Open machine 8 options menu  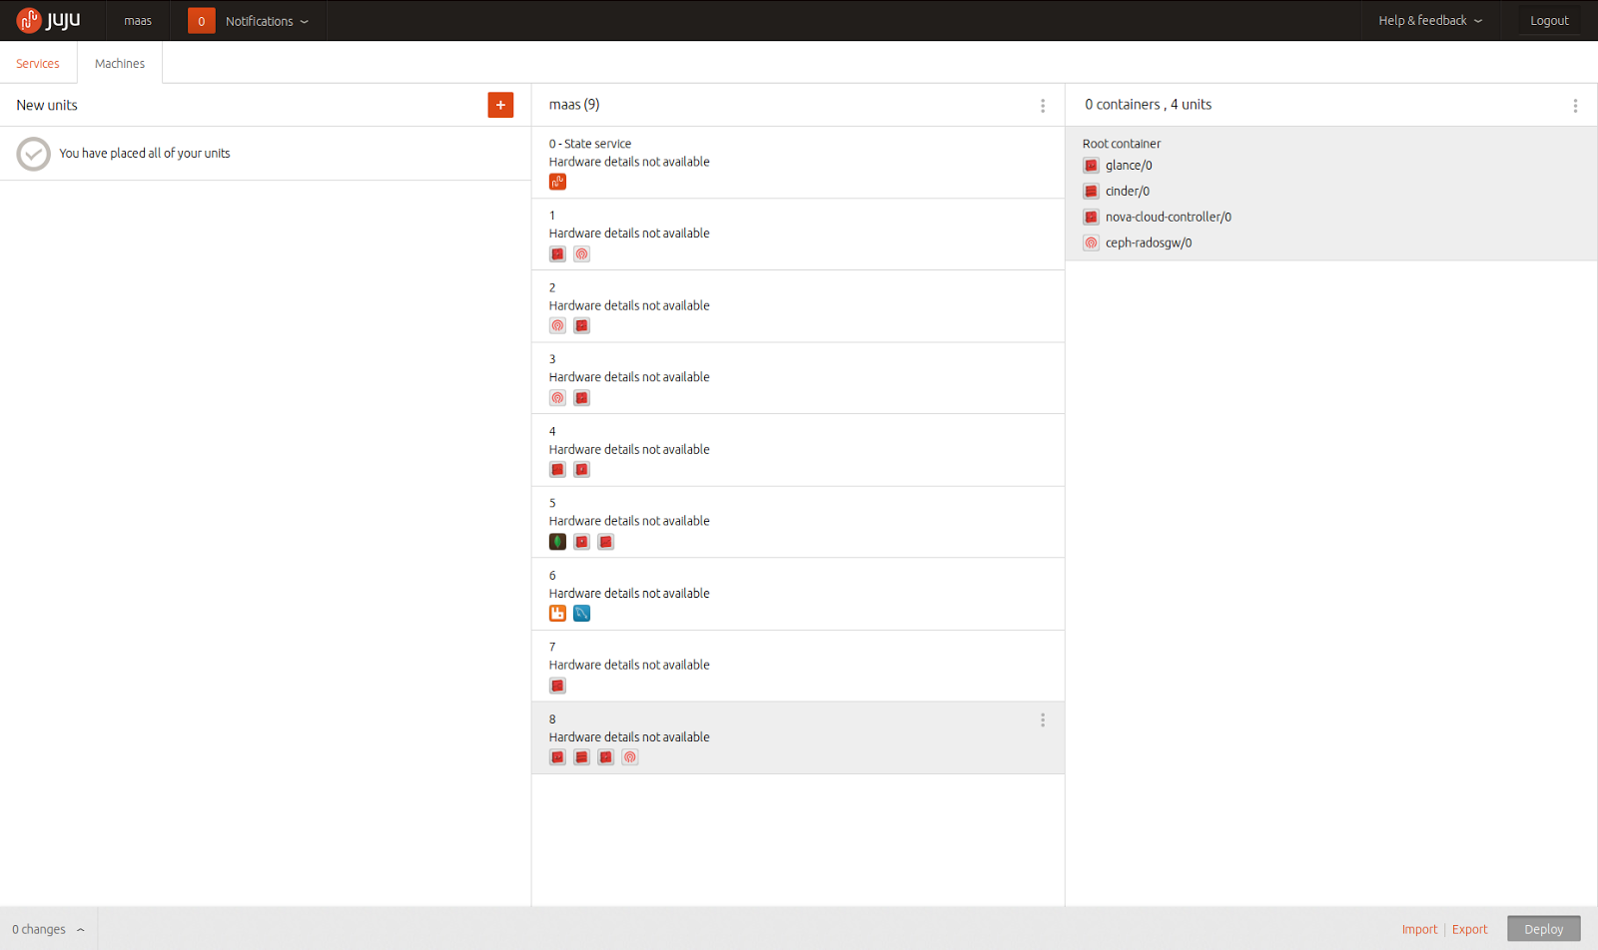[x=1043, y=720]
